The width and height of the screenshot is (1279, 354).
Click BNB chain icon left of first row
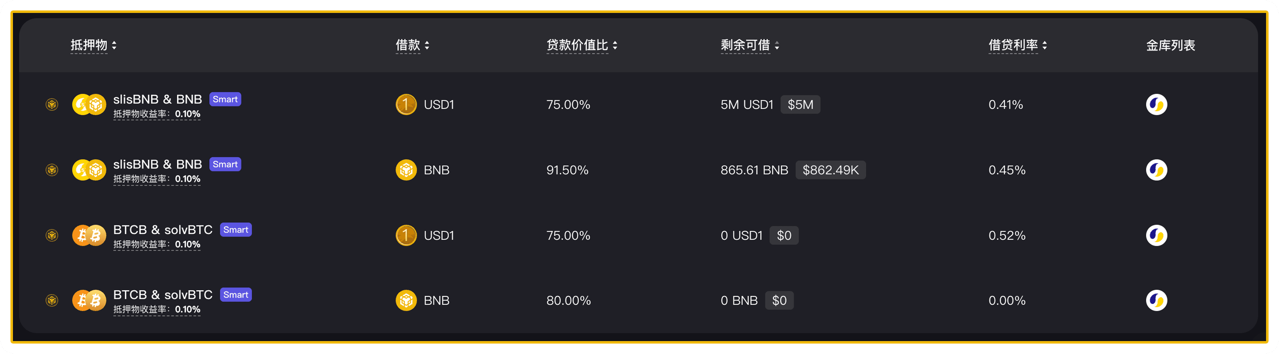pyautogui.click(x=52, y=105)
